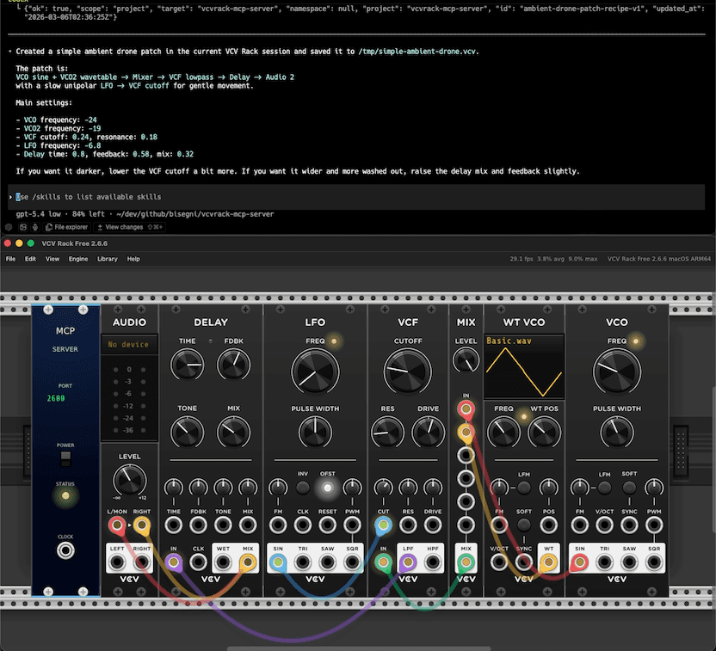Open the Help menu in VCV Rack
Screen dimensions: 716x651
click(x=133, y=259)
